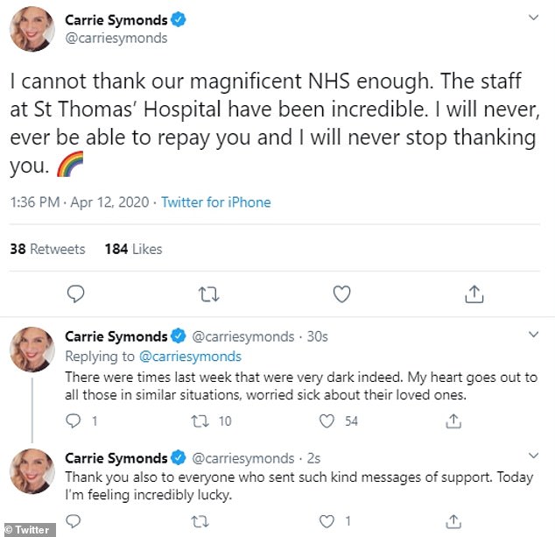Open the main tweet's options chevron

533,18
